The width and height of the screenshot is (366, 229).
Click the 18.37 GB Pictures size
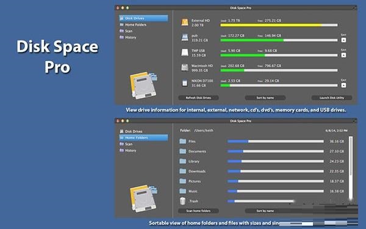[337, 181]
